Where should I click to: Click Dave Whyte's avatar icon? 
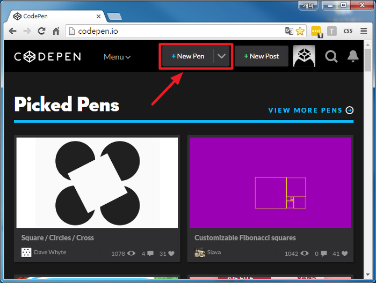tap(26, 252)
